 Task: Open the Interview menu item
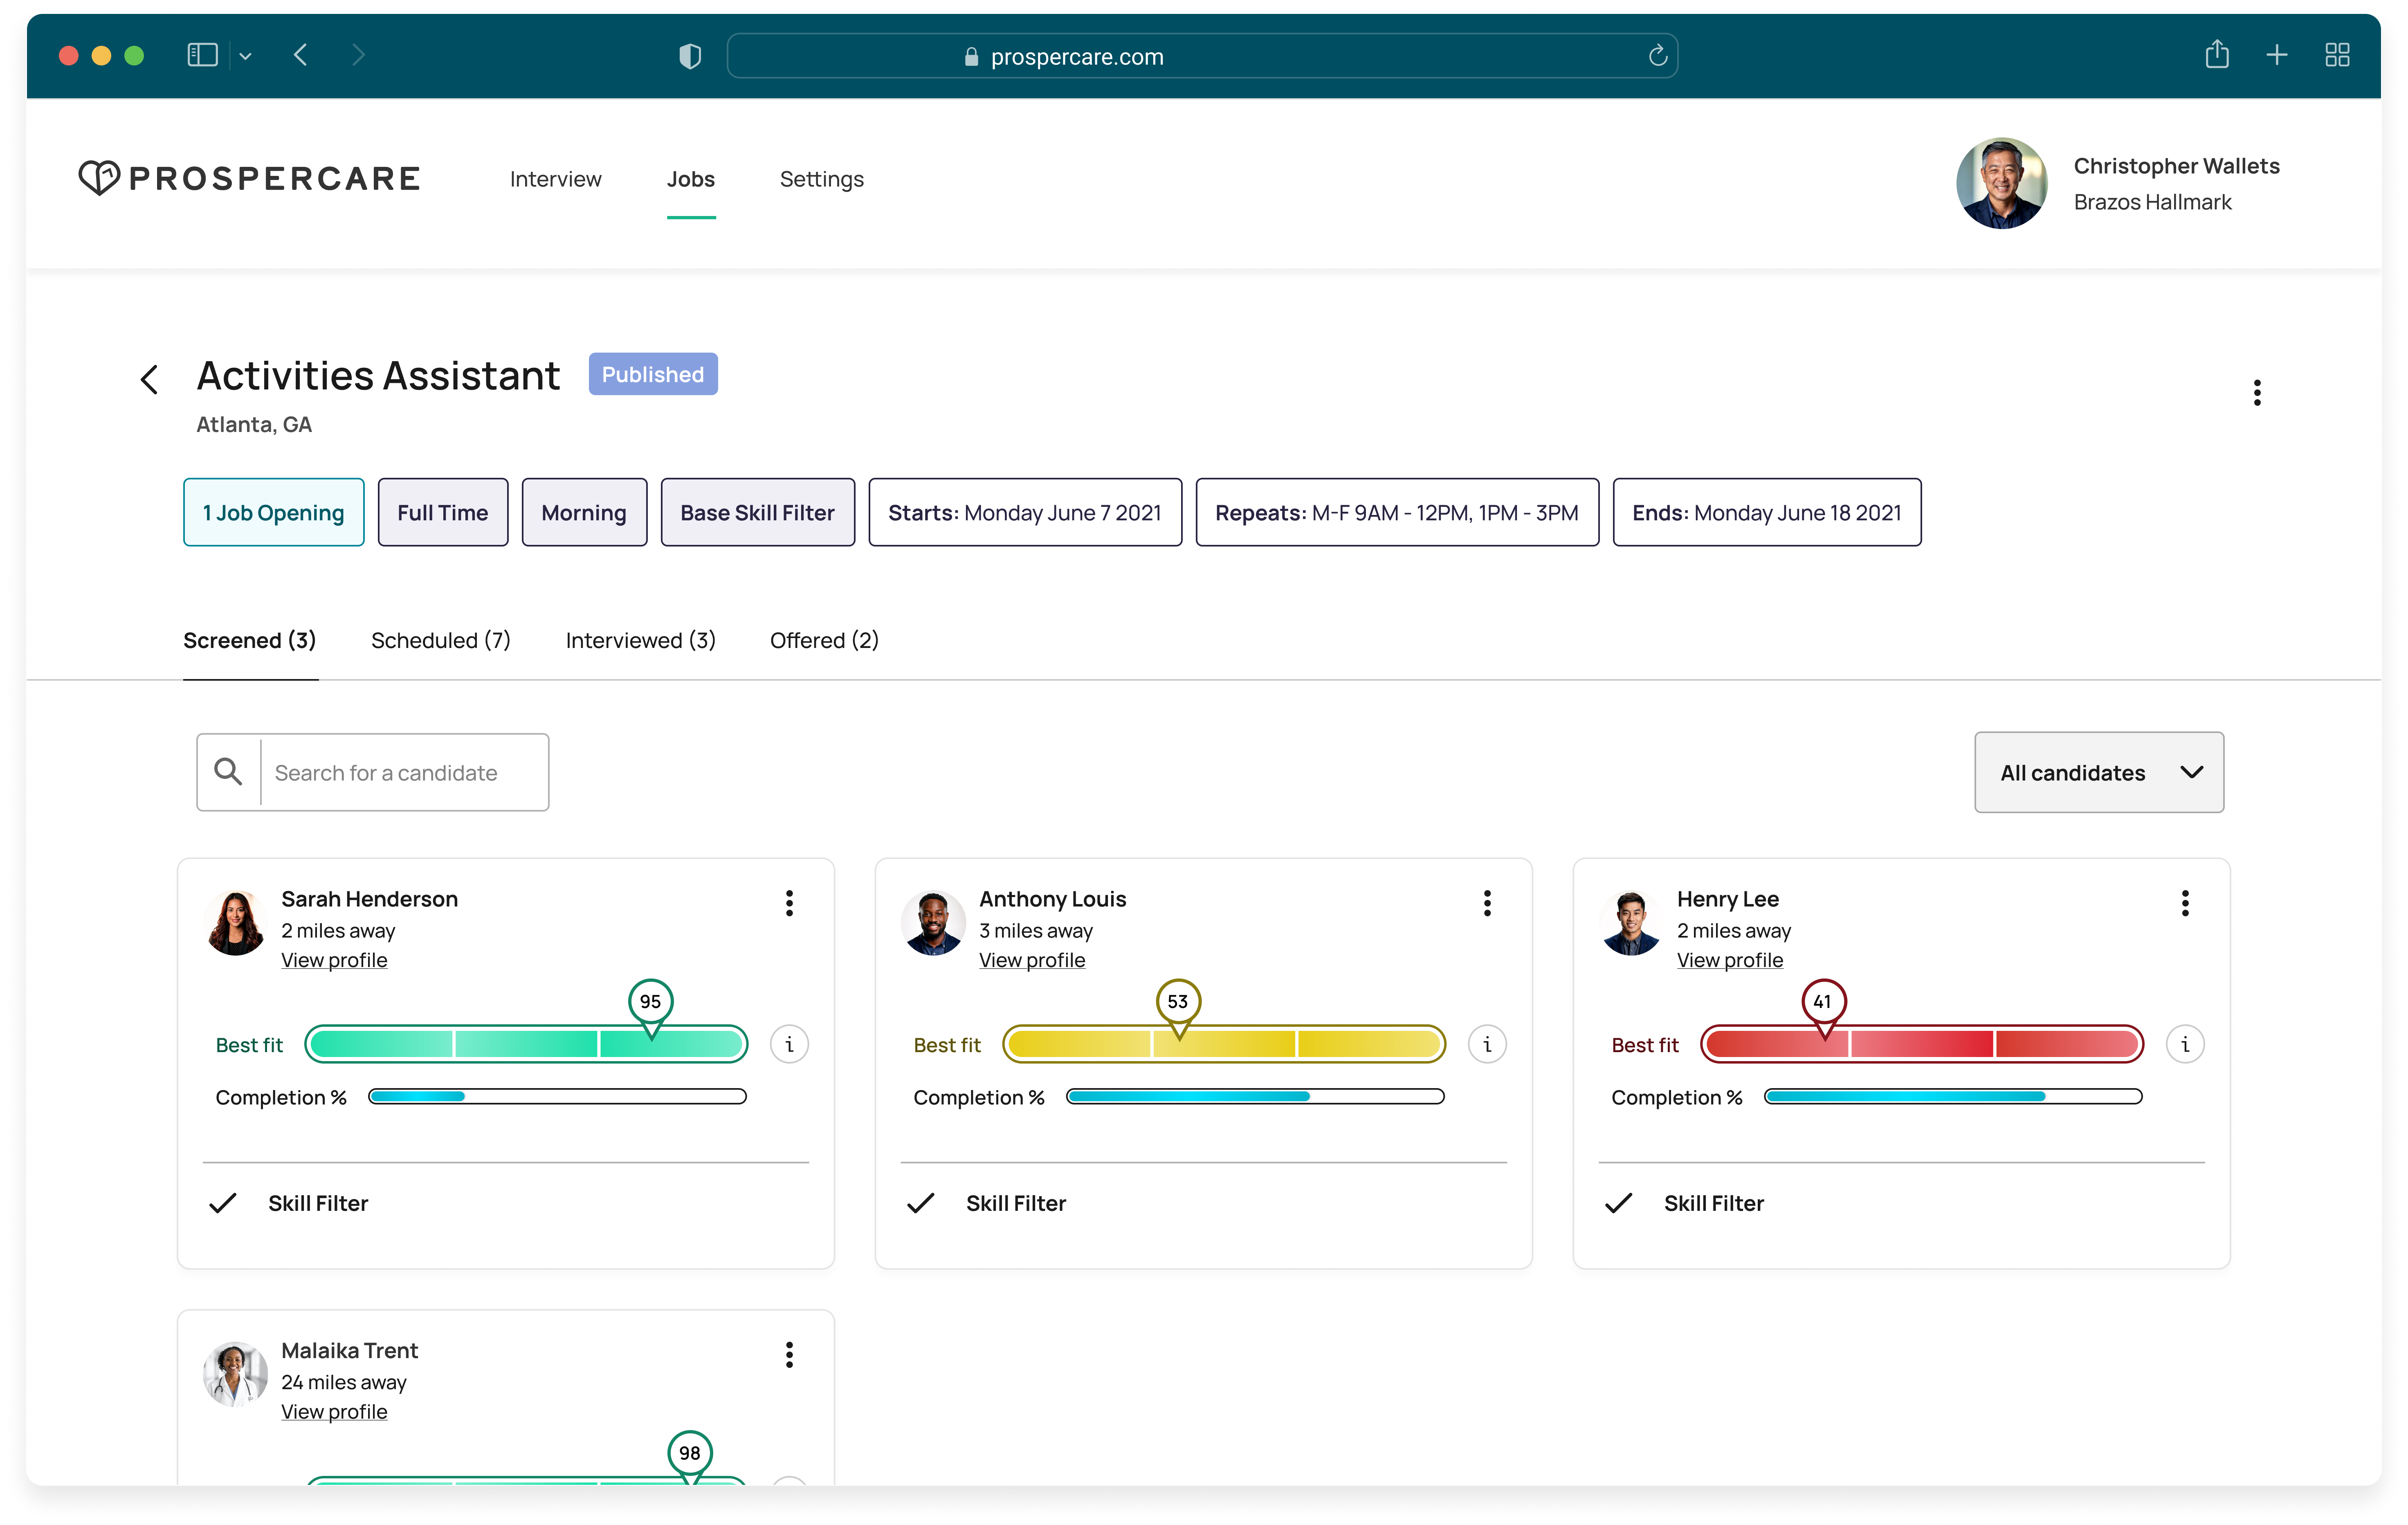coord(556,179)
